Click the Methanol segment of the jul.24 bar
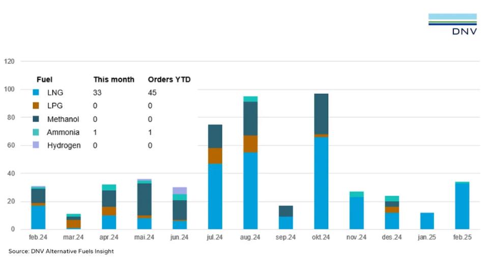The image size is (487, 259). pyautogui.click(x=215, y=136)
